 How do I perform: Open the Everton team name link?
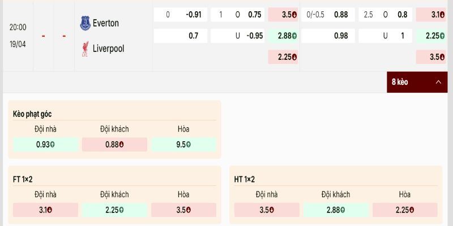coord(106,23)
